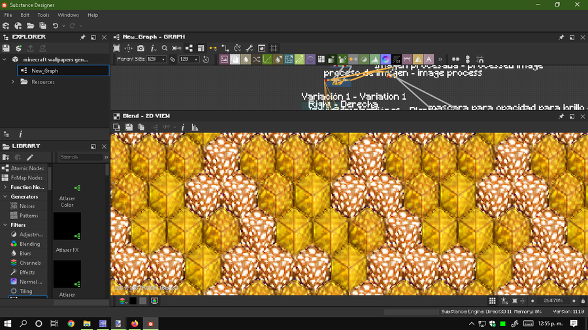
Task: Select Noises under Generators
Action: coord(24,206)
